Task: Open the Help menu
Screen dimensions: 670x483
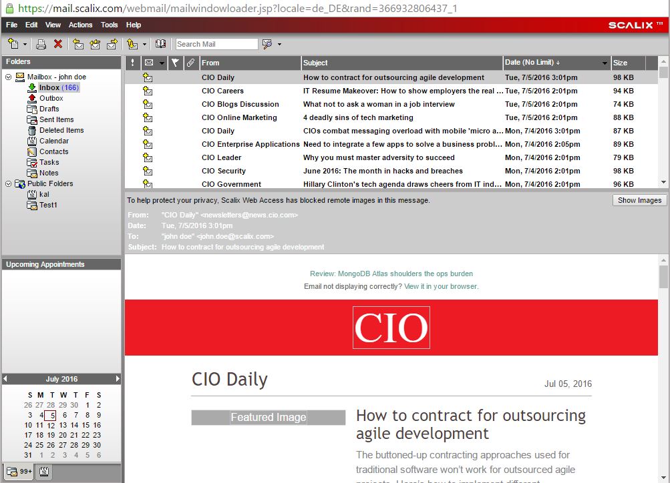Action: [x=134, y=25]
